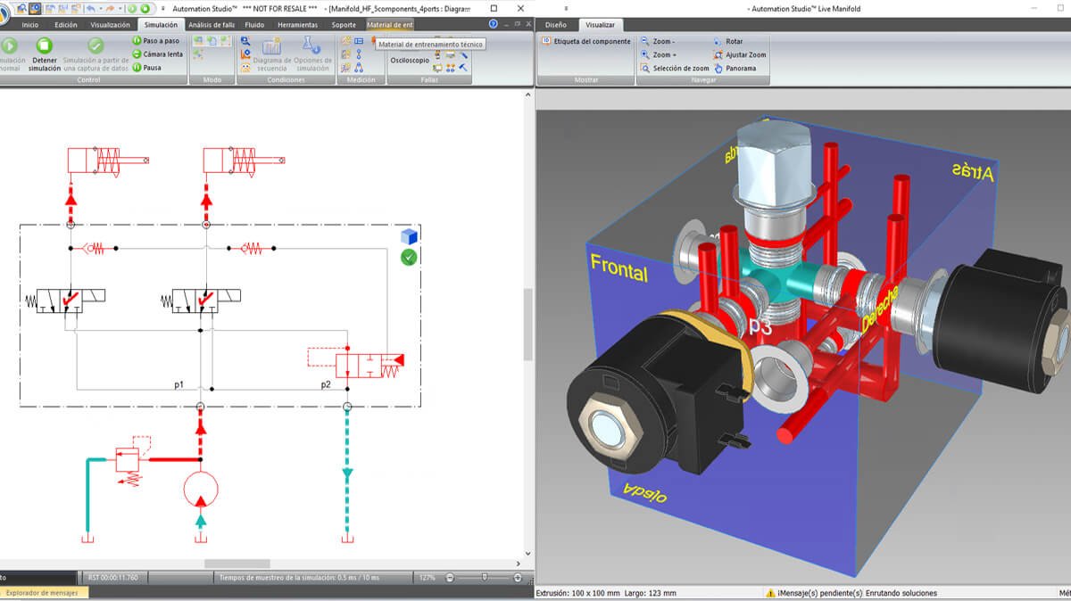Click the Paso a paso simulation icon
The image size is (1071, 601).
(137, 41)
